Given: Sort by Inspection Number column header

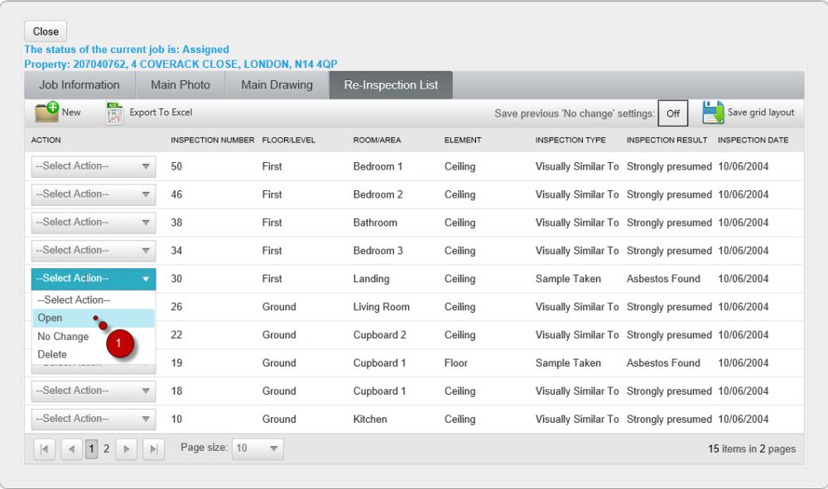Looking at the screenshot, I should point(212,140).
